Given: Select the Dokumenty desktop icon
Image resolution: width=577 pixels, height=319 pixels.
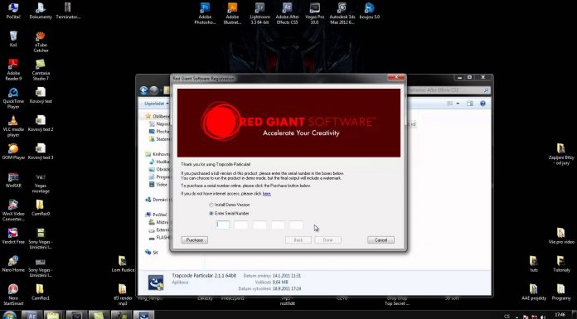Looking at the screenshot, I should coord(41,11).
